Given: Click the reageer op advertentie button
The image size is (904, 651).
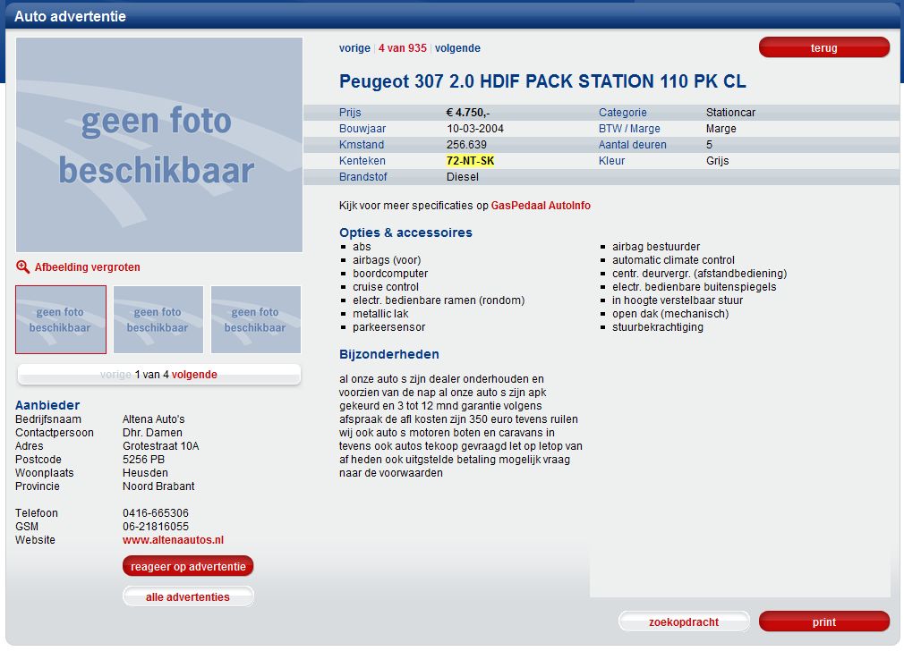Looking at the screenshot, I should 188,566.
